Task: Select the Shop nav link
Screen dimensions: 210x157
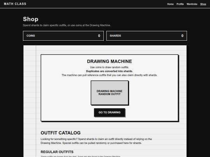Action: tap(203, 4)
